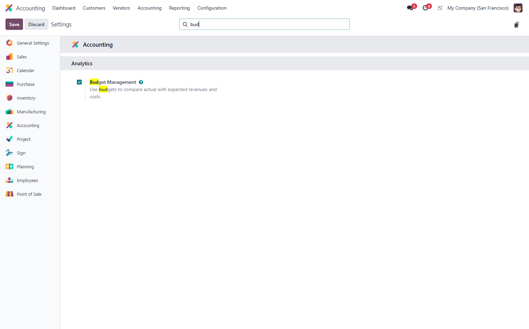Click the Discard button
The width and height of the screenshot is (529, 329).
coord(36,24)
